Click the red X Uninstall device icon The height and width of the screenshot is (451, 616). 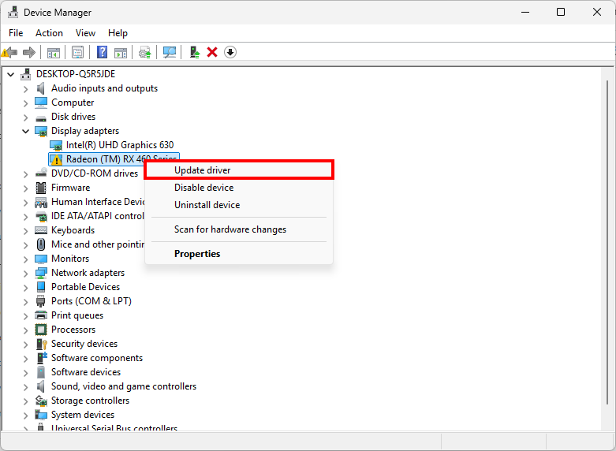coord(212,52)
